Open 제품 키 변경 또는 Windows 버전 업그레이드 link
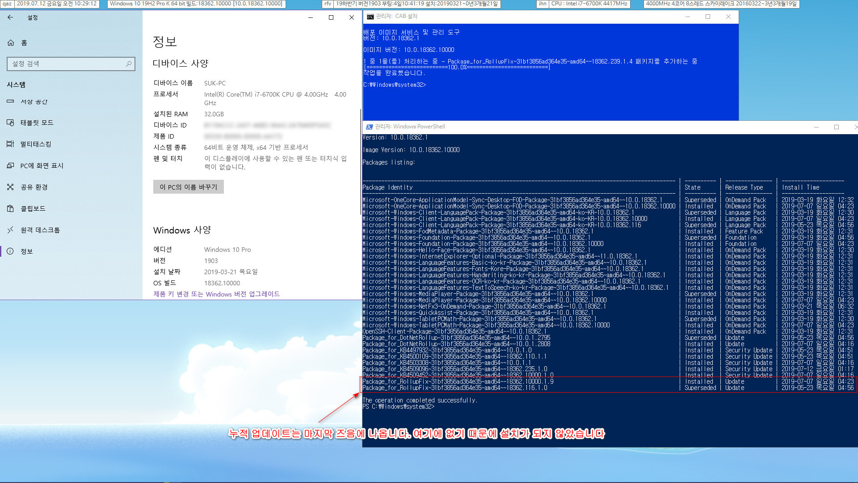Viewport: 858px width, 483px height. point(217,294)
